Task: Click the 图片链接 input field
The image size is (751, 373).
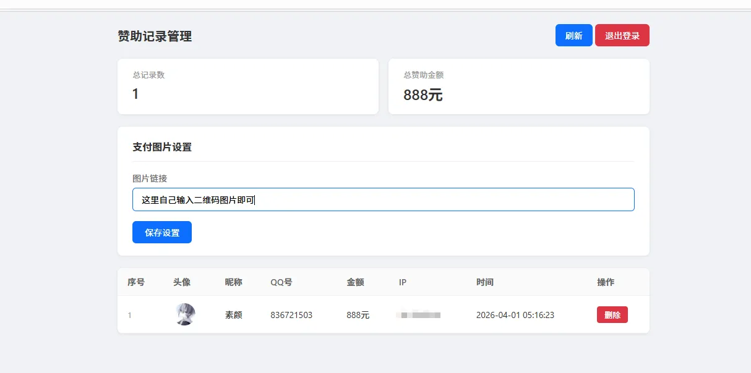Action: pyautogui.click(x=383, y=199)
